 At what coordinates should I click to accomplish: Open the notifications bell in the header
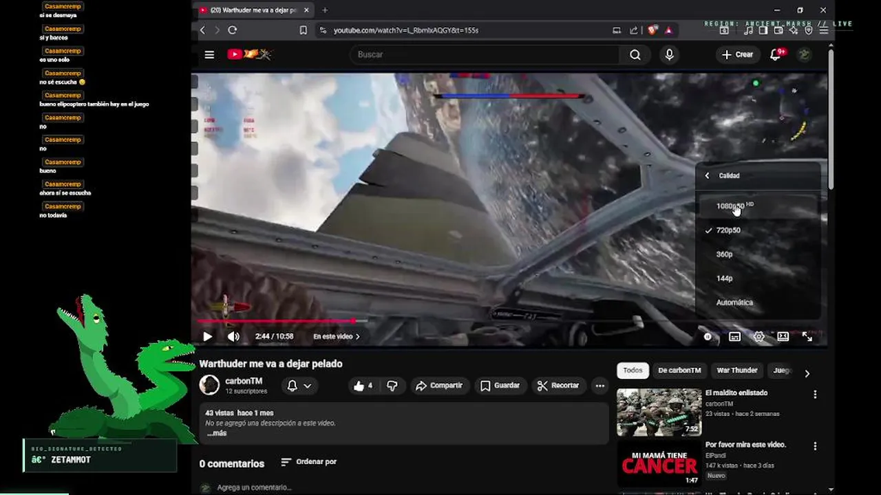click(775, 54)
